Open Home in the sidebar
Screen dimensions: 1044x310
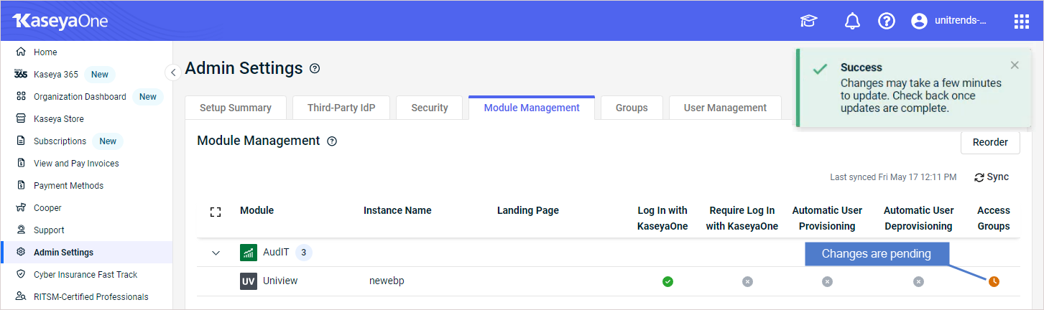(x=45, y=52)
